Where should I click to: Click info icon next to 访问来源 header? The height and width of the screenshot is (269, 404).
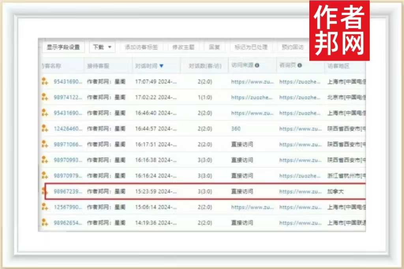point(257,65)
